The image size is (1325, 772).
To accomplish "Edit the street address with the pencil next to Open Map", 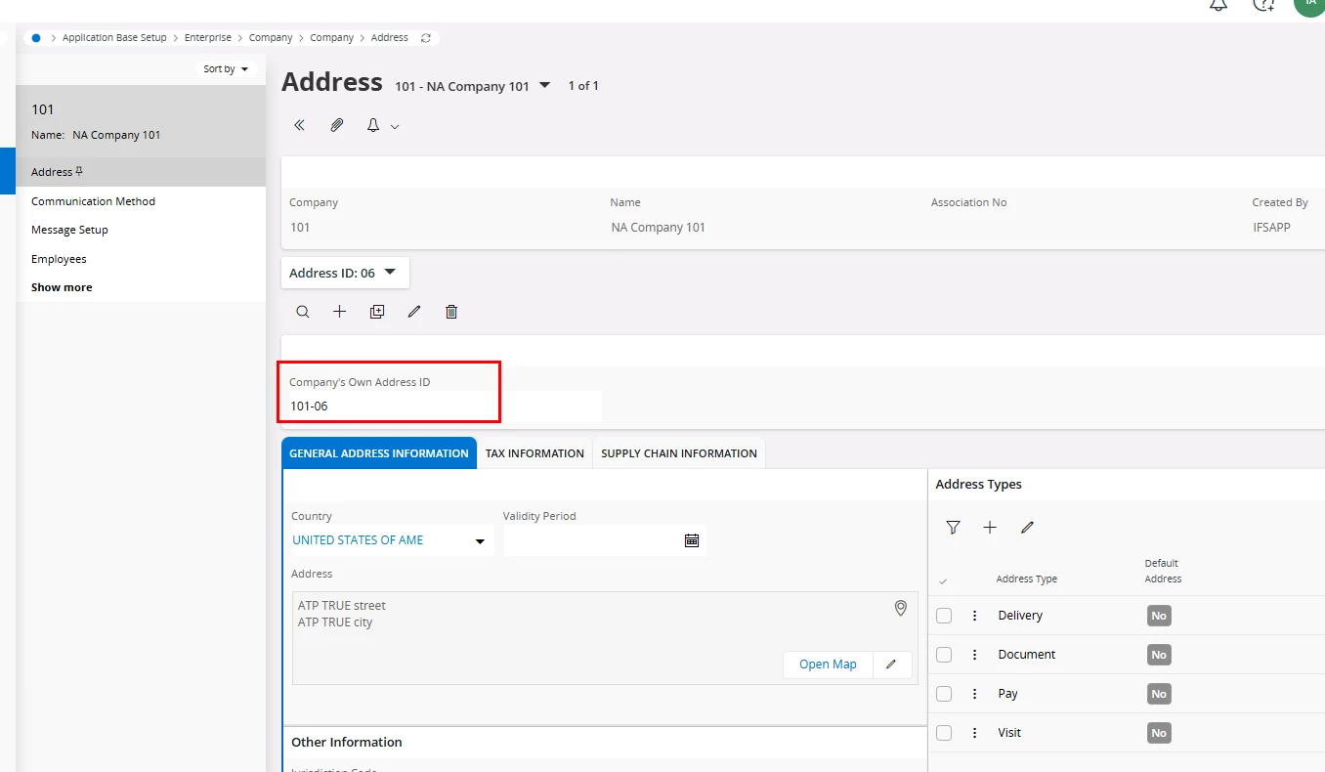I will click(x=891, y=665).
